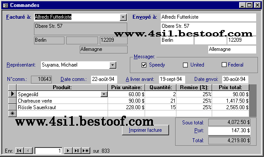
Task: Go to first record navigation button
Action: coord(19,150)
